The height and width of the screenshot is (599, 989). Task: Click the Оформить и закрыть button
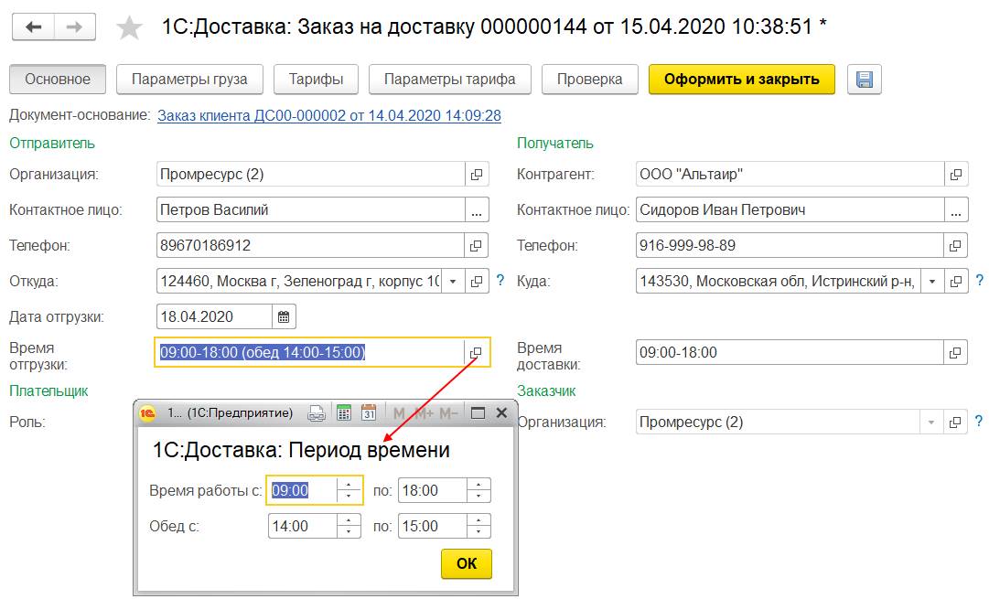(x=742, y=80)
